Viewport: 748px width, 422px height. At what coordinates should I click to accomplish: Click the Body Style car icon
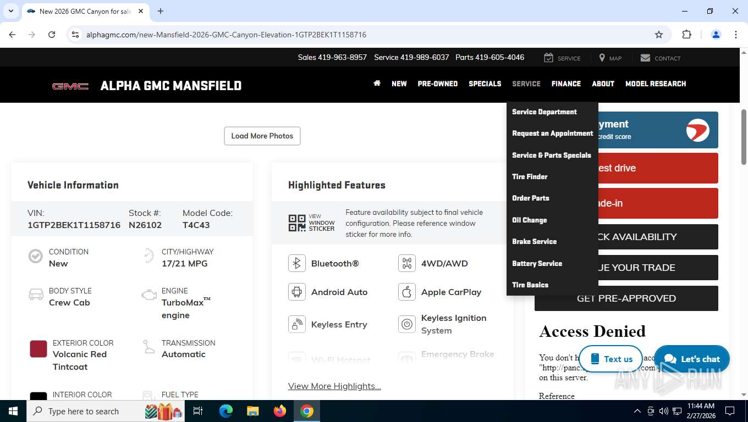pyautogui.click(x=36, y=295)
